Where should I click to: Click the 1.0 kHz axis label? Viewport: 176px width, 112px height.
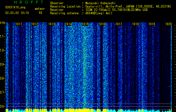2,50
